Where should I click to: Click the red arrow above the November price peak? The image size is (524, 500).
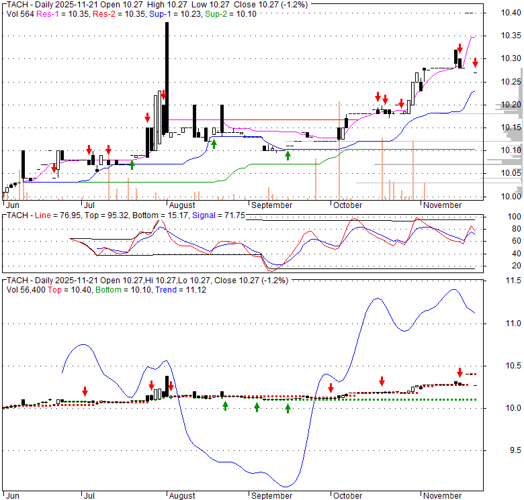tap(459, 48)
